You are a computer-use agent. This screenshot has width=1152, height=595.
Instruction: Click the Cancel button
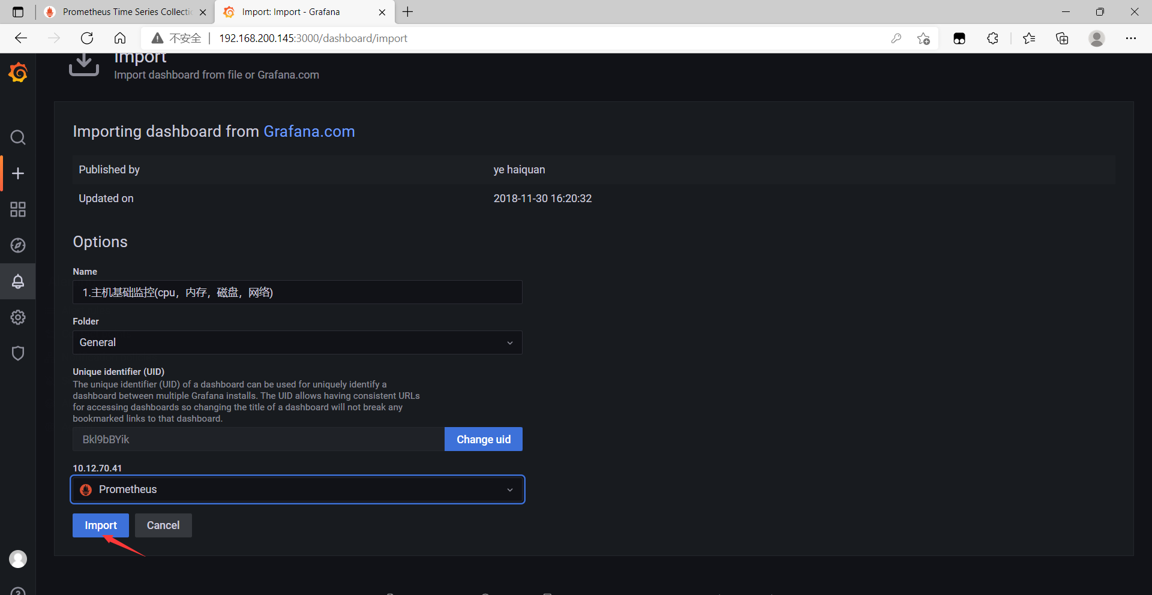(163, 525)
